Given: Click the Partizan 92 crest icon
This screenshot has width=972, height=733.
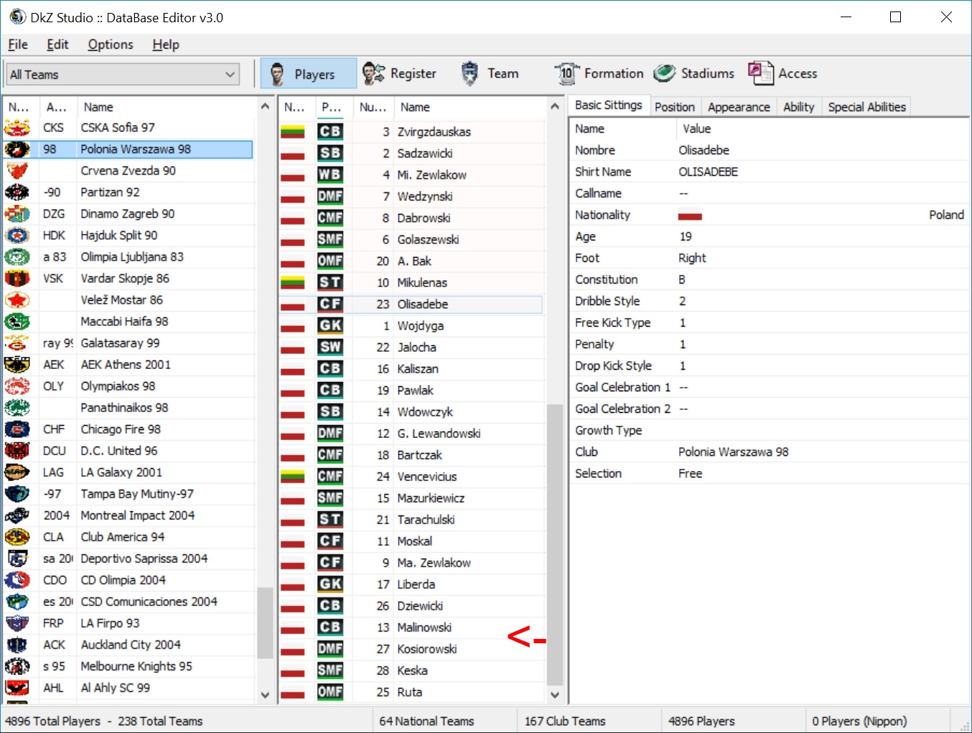Looking at the screenshot, I should coord(17,192).
